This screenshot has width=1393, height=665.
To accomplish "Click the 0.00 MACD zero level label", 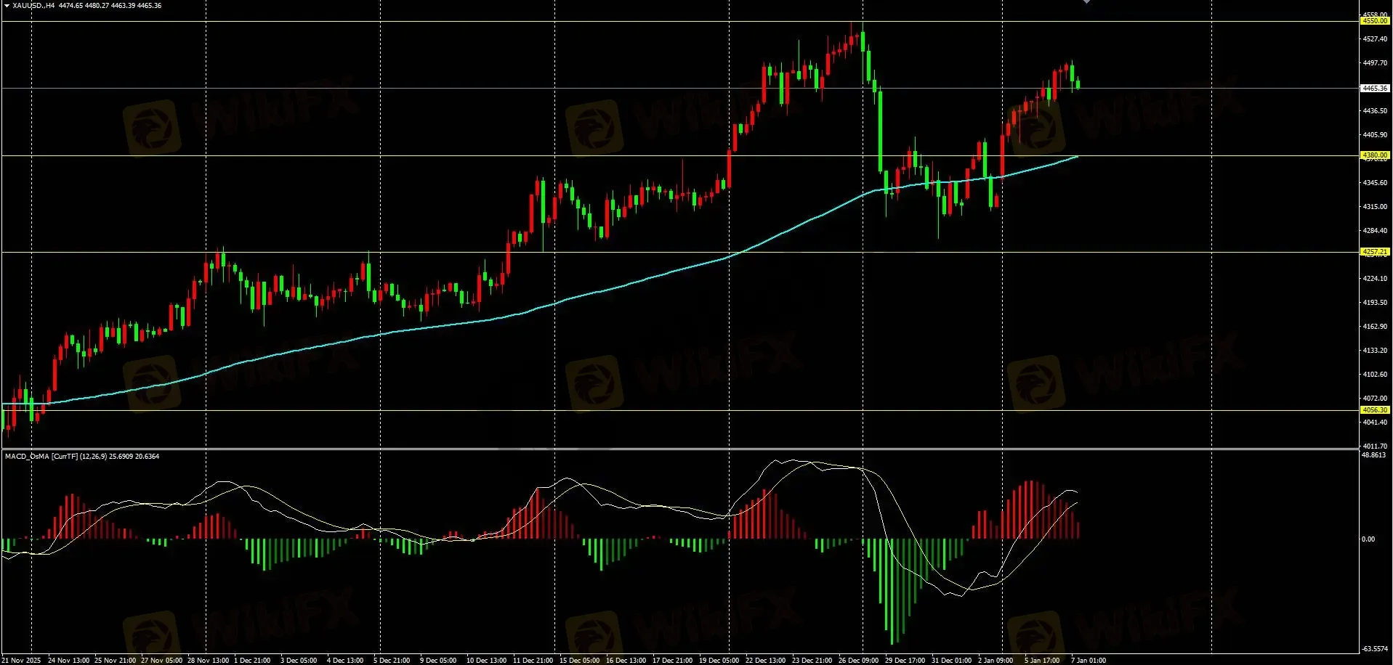I will (1368, 539).
